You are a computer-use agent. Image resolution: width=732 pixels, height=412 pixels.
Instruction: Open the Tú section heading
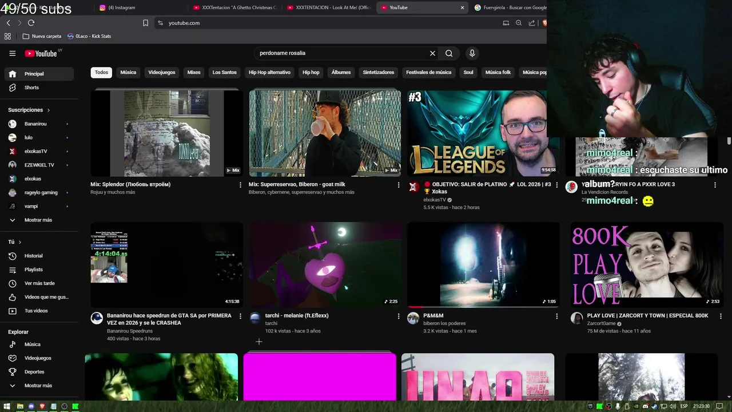[x=15, y=242]
